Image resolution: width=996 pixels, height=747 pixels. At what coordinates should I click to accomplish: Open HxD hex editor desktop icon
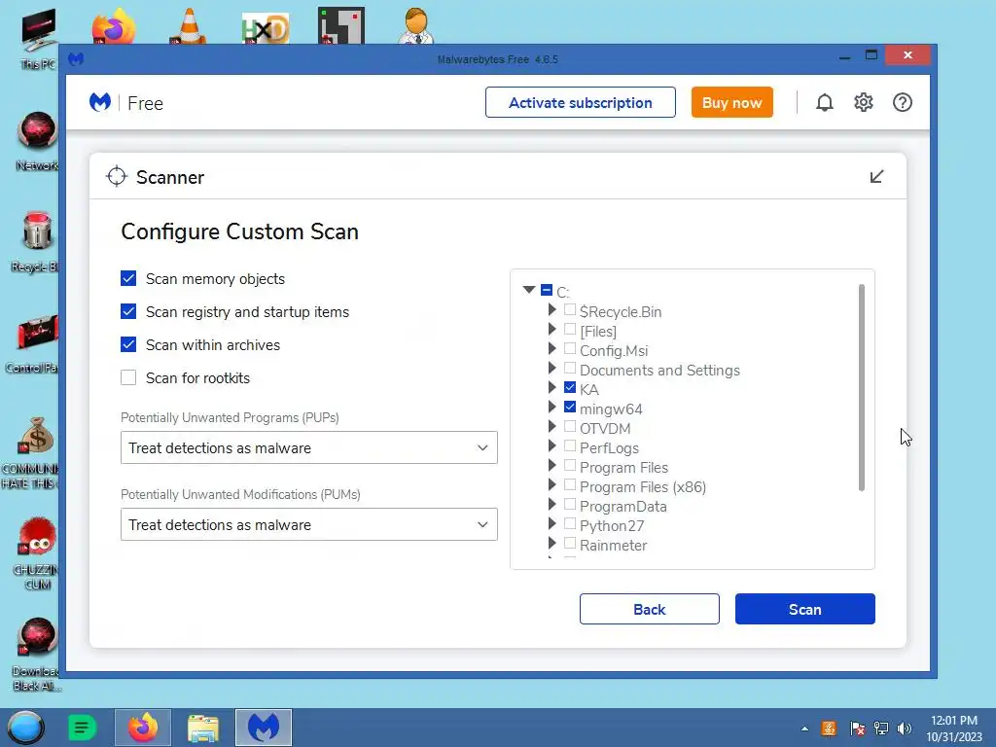pyautogui.click(x=265, y=28)
